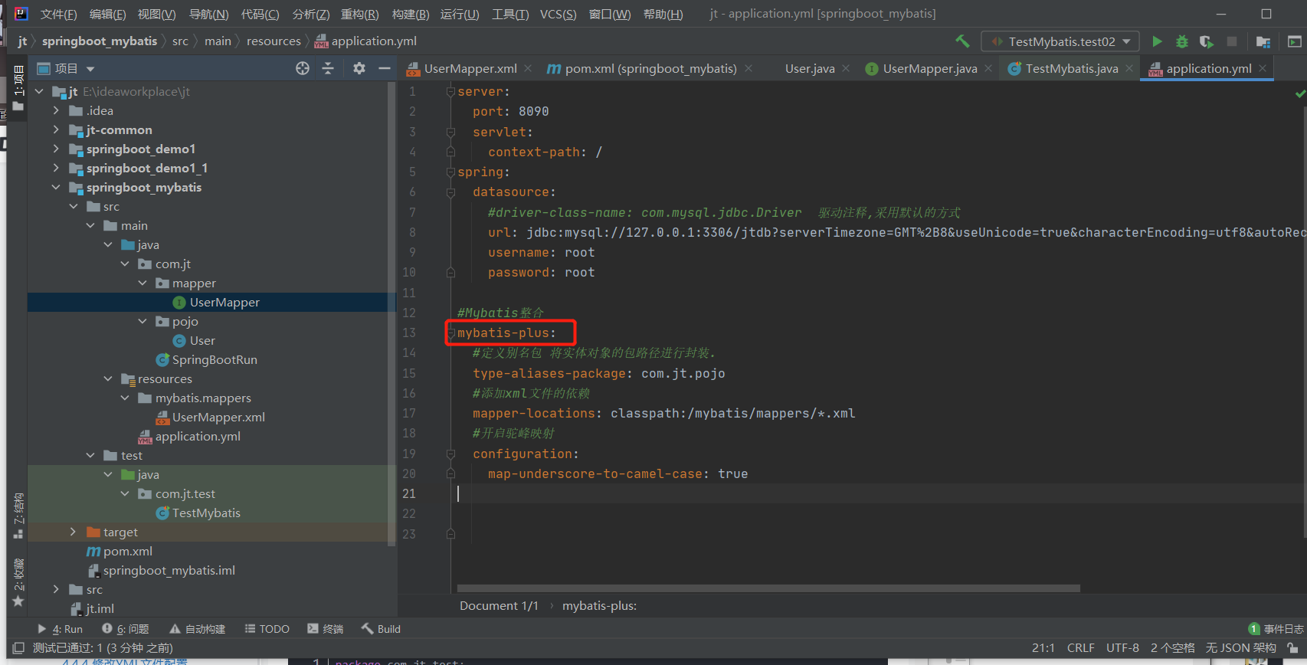Viewport: 1307px width, 665px height.
Task: Open the 4: Run tool window
Action: coord(60,629)
